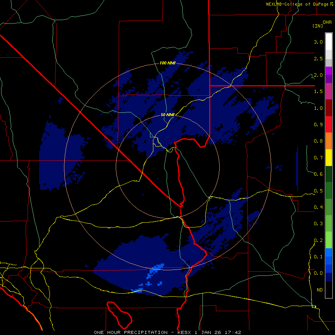
Task: Select the bright red legend swatch
Action: pos(329,124)
